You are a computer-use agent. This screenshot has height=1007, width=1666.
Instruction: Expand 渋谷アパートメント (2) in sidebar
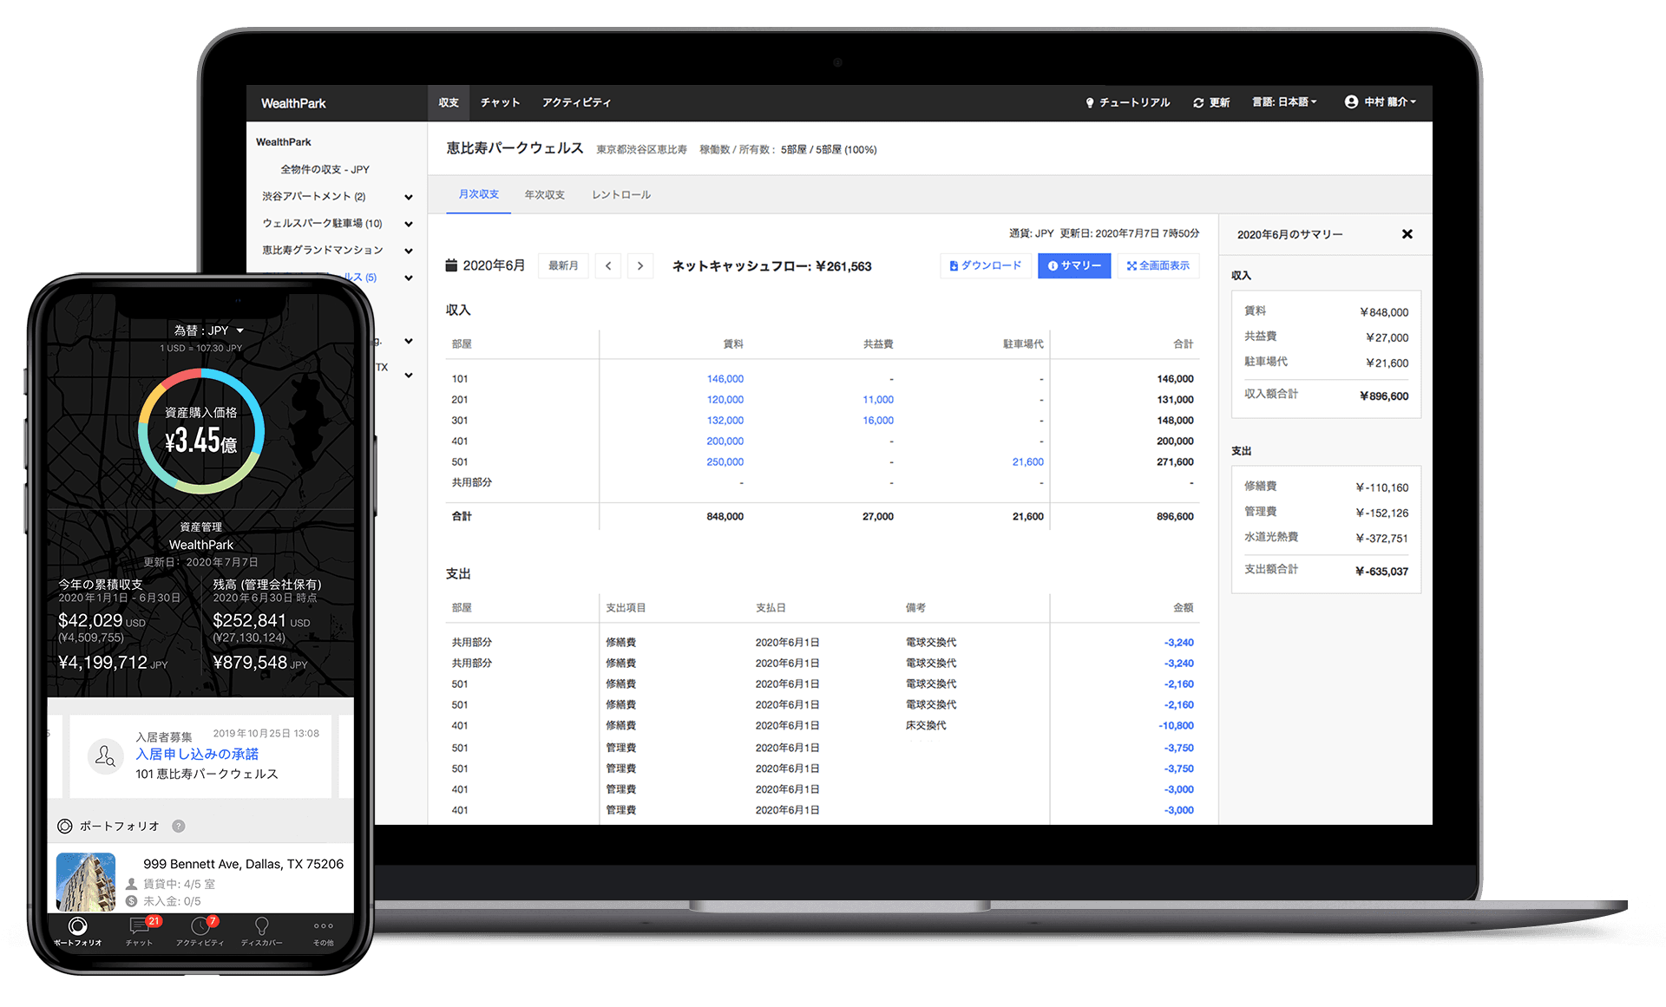(409, 197)
